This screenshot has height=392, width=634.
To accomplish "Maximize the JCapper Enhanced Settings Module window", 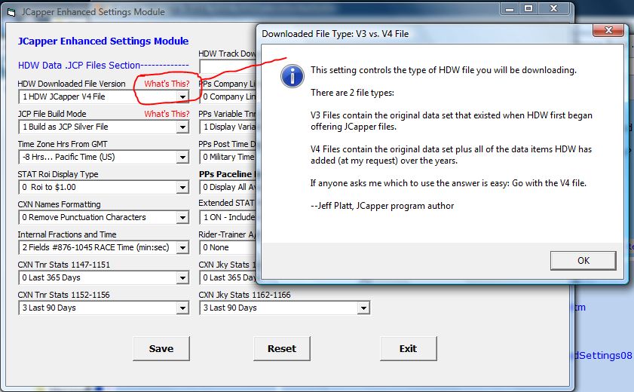I will pyautogui.click(x=528, y=9).
